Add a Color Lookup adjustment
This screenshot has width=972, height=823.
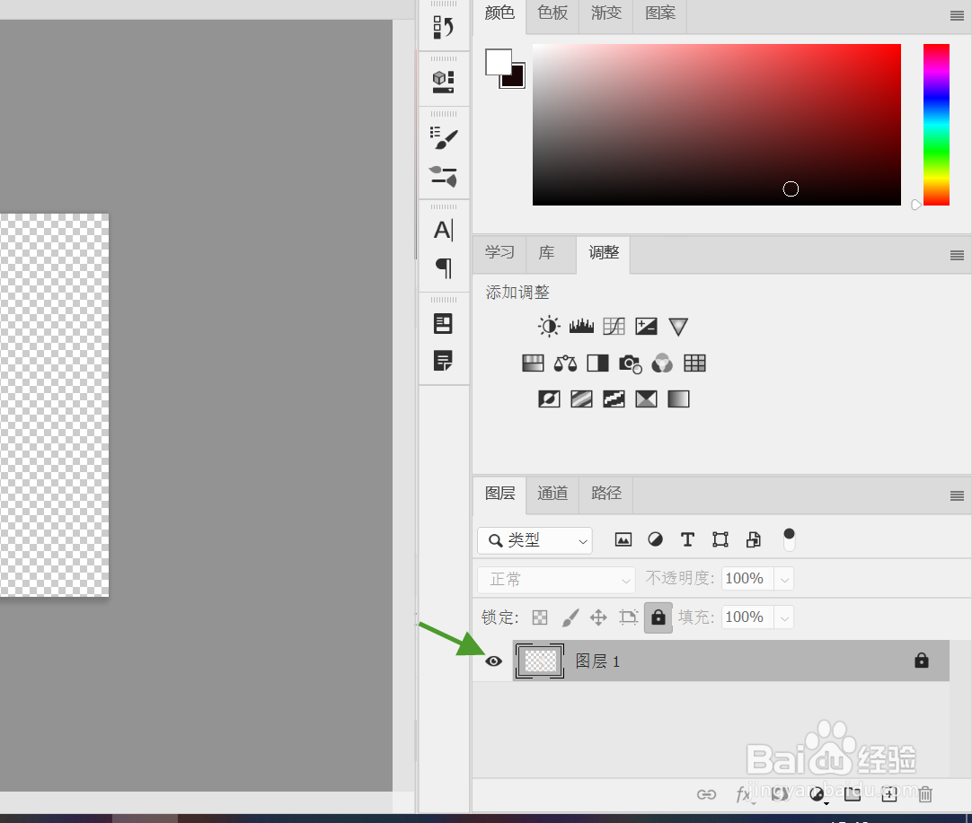pyautogui.click(x=694, y=363)
